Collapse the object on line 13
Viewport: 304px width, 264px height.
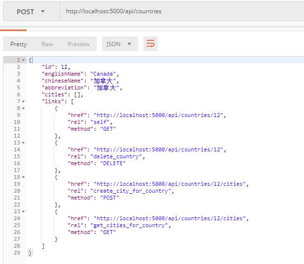coord(24,143)
